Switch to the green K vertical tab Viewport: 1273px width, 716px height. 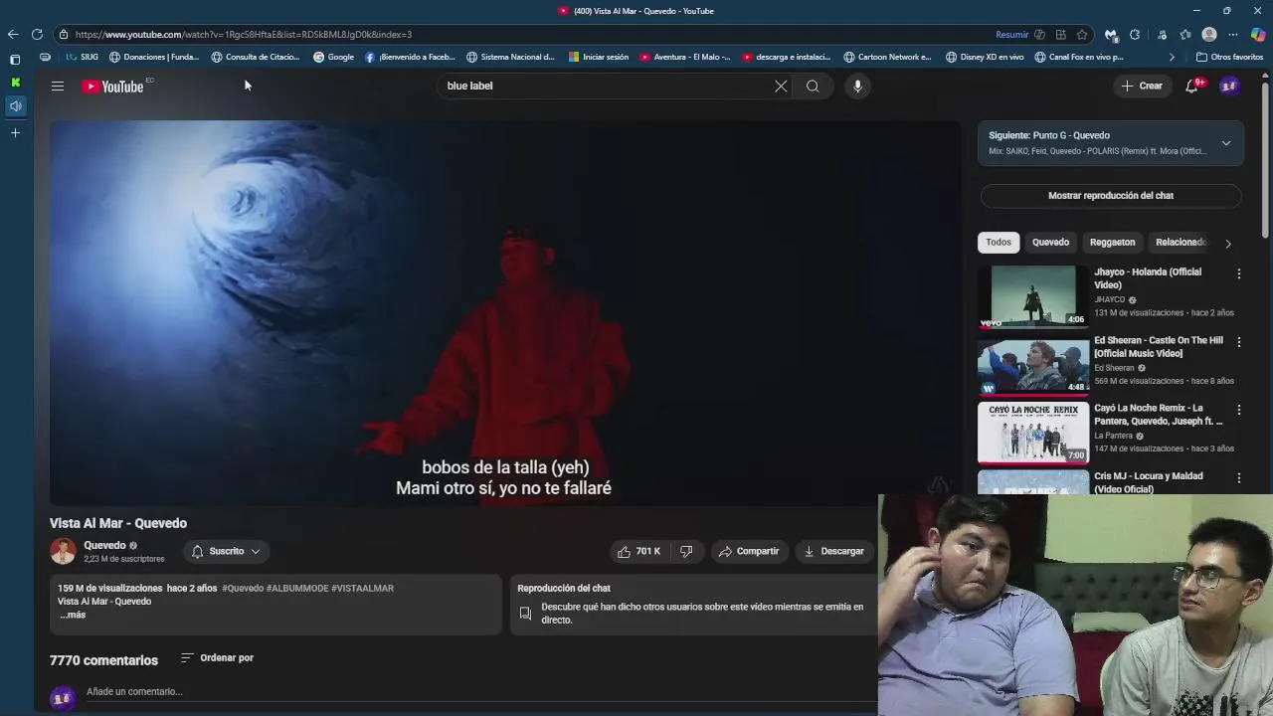coord(15,83)
